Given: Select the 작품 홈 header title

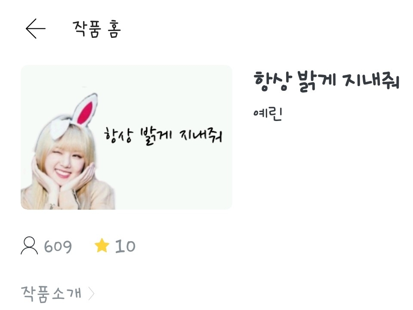Looking at the screenshot, I should click(97, 29).
